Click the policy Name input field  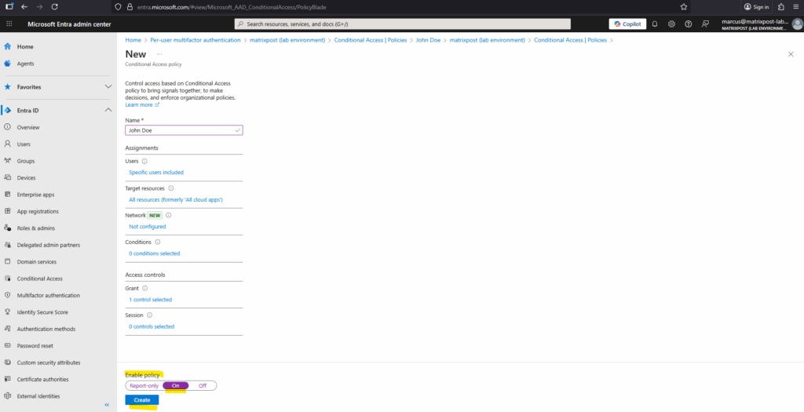(x=184, y=130)
